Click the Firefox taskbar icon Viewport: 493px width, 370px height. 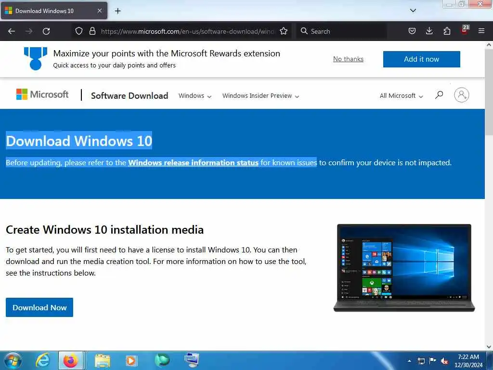[71, 360]
